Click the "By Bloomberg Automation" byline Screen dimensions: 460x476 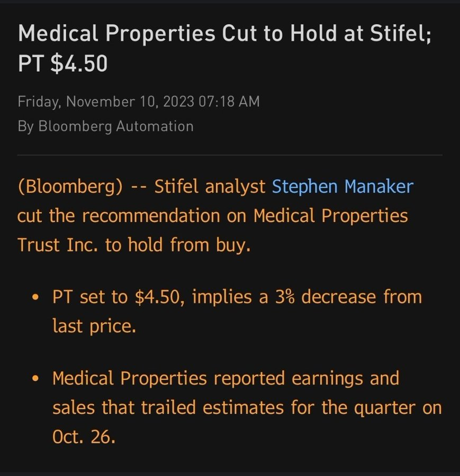pyautogui.click(x=105, y=126)
